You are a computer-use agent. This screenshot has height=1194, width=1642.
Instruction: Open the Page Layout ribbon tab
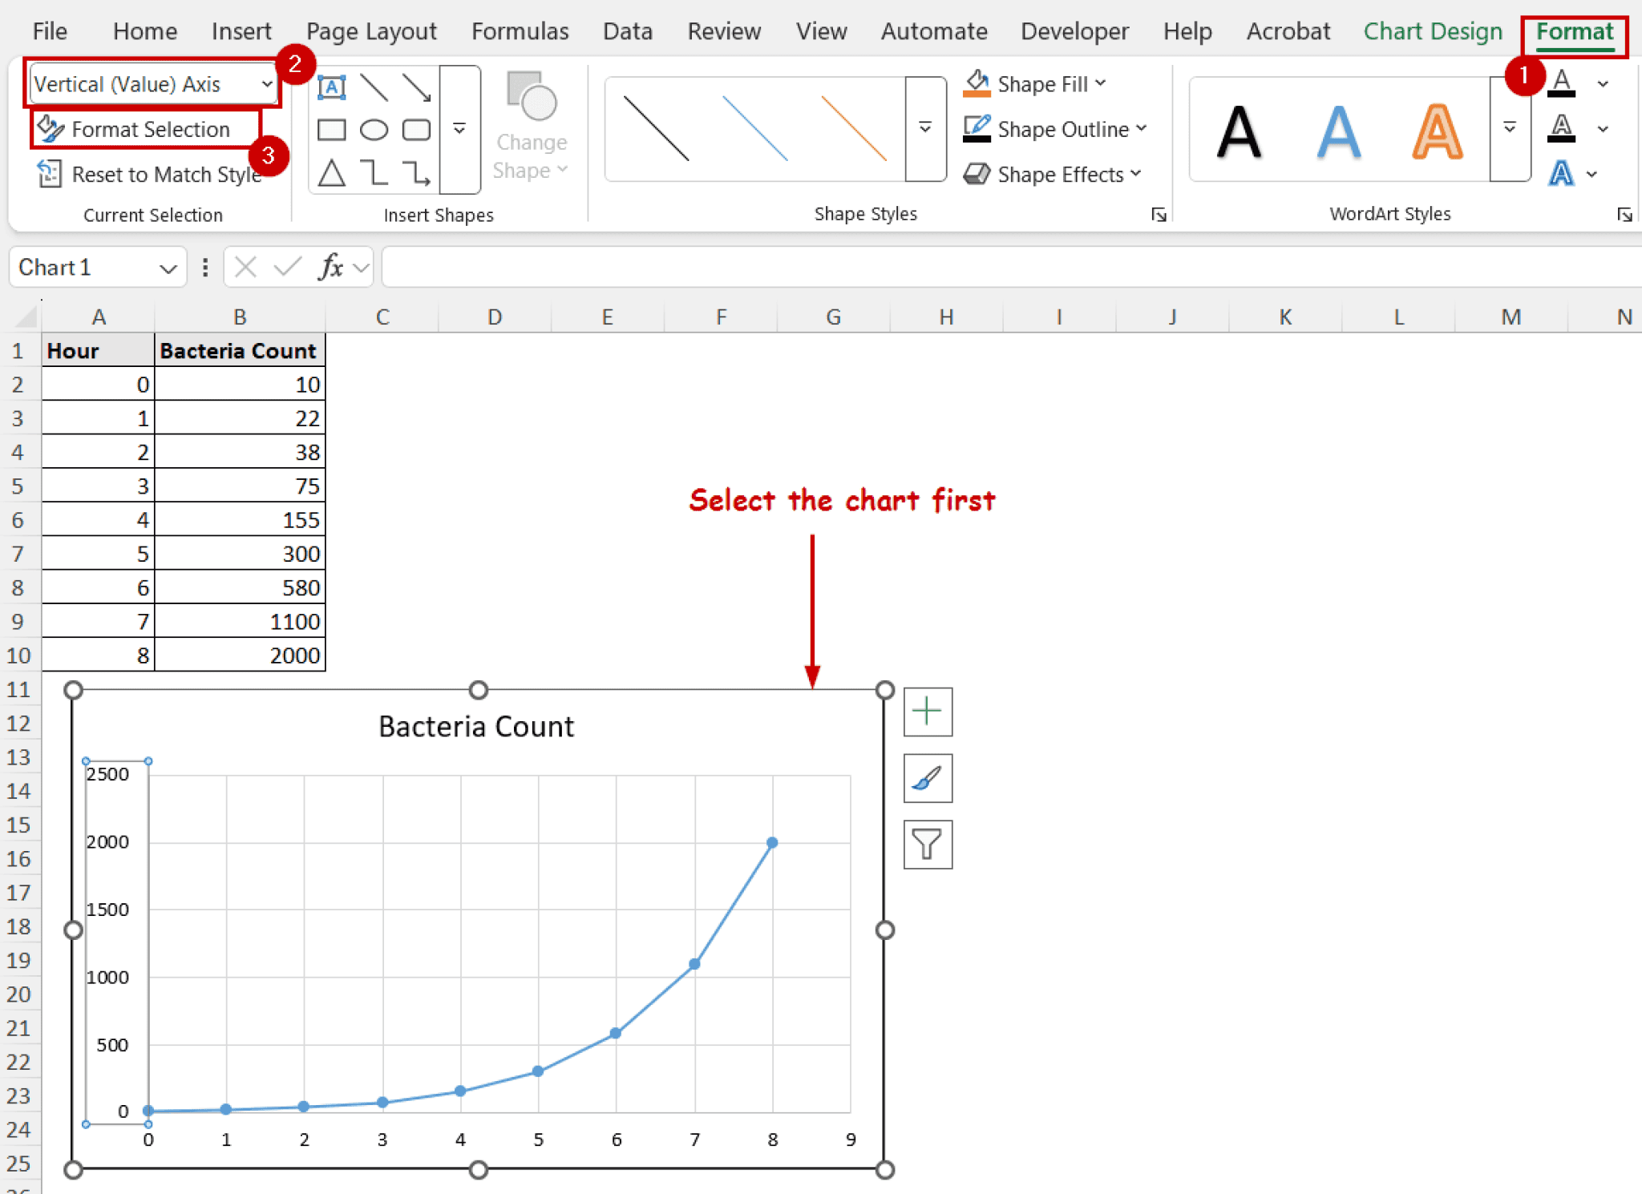coord(372,30)
